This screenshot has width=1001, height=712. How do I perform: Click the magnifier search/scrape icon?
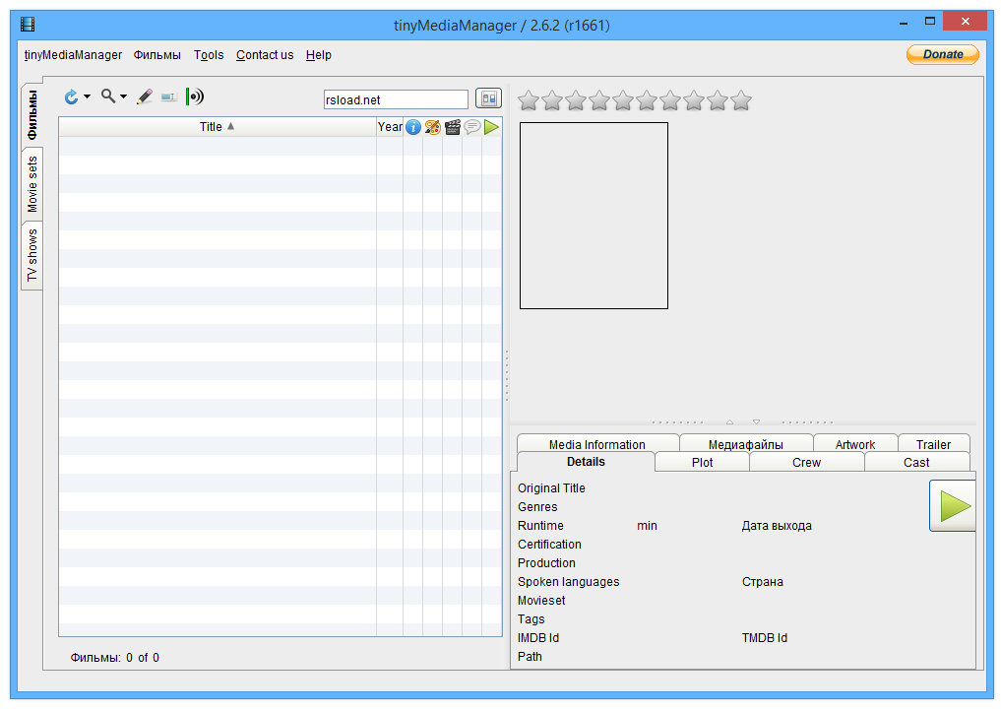click(x=108, y=97)
